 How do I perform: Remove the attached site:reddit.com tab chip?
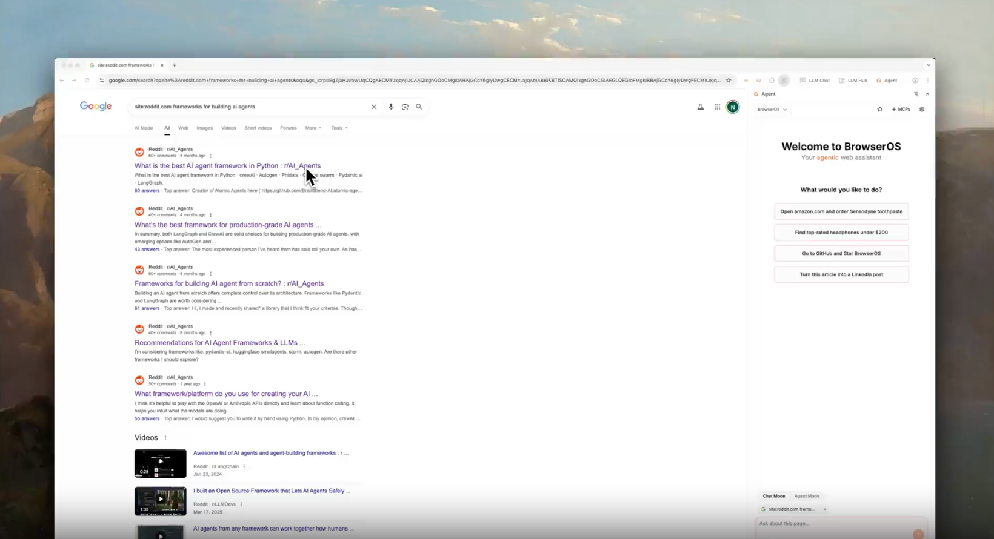[825, 509]
